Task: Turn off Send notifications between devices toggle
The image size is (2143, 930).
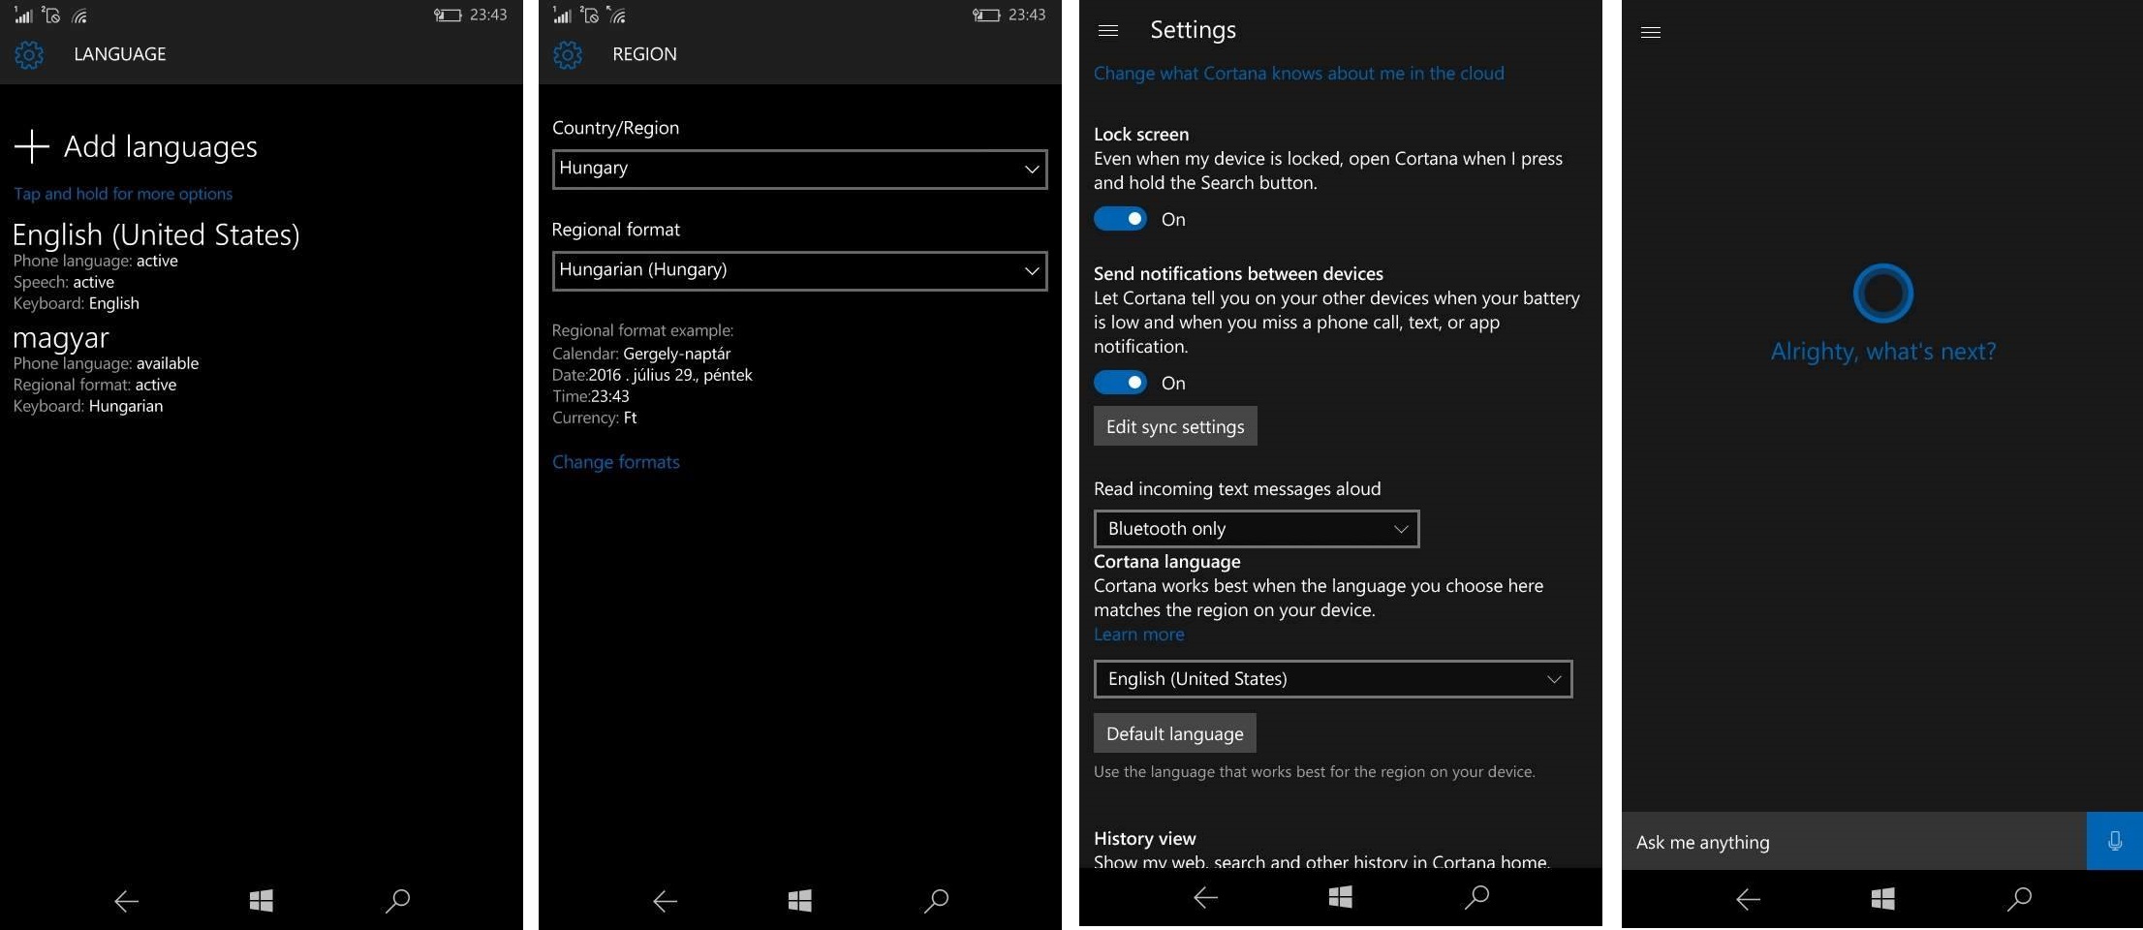Action: coord(1120,383)
